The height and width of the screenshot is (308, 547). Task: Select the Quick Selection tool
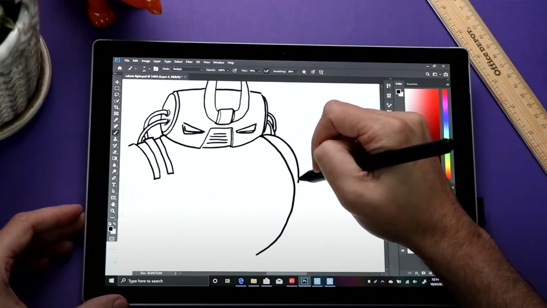pyautogui.click(x=117, y=101)
